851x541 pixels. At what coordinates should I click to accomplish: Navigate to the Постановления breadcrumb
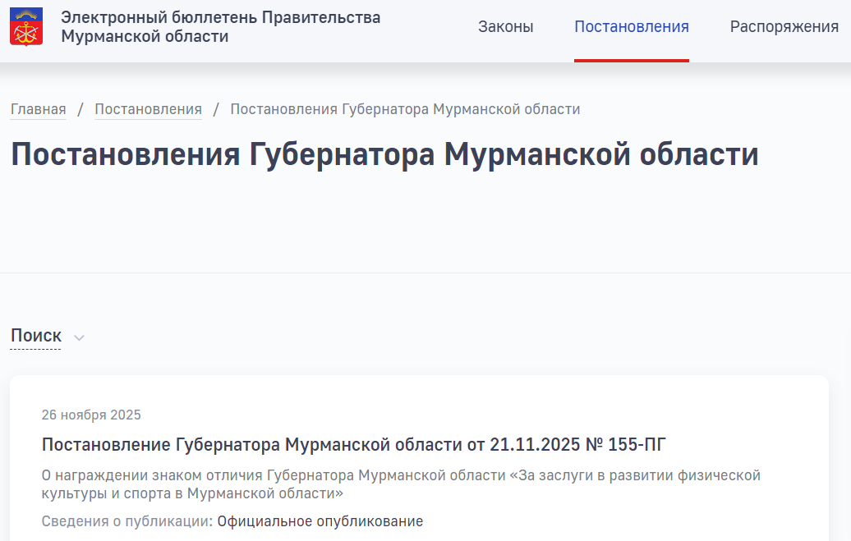point(148,109)
